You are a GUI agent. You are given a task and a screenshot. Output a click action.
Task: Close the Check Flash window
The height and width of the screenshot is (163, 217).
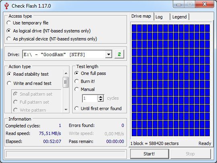coord(205,4)
